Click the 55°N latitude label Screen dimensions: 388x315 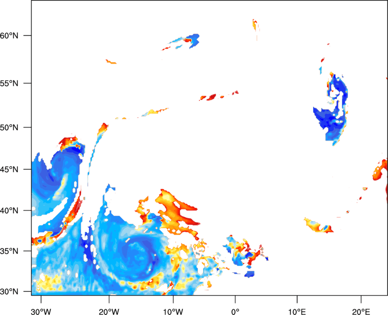[x=9, y=83]
